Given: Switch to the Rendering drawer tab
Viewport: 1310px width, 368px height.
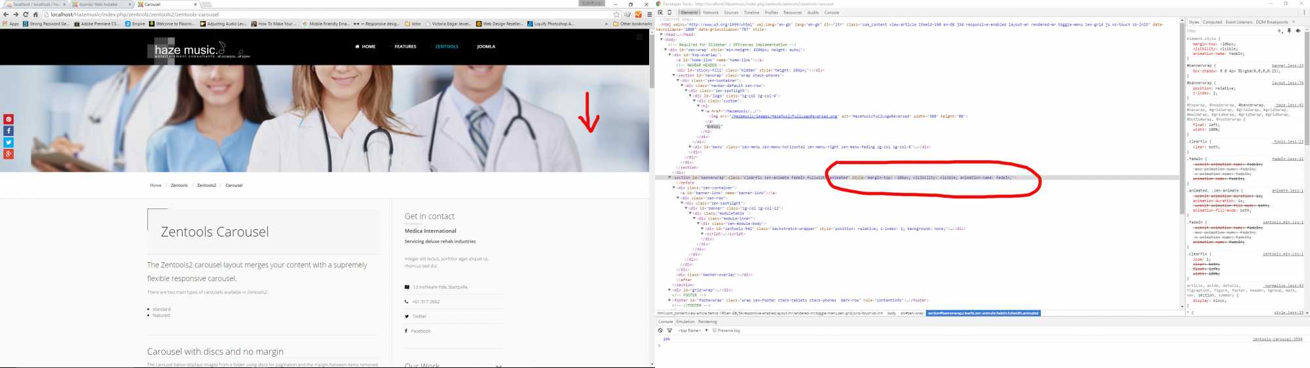Looking at the screenshot, I should point(707,322).
